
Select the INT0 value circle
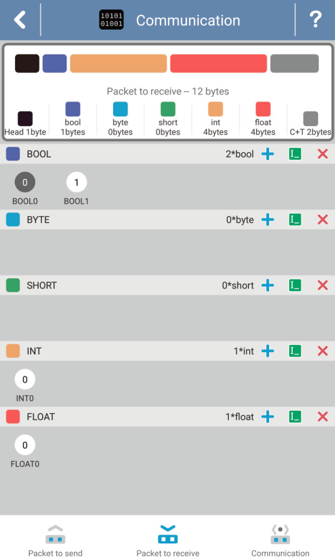(x=25, y=379)
